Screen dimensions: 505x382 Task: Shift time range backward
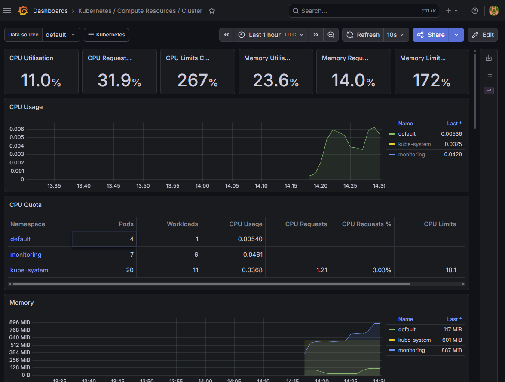point(227,35)
